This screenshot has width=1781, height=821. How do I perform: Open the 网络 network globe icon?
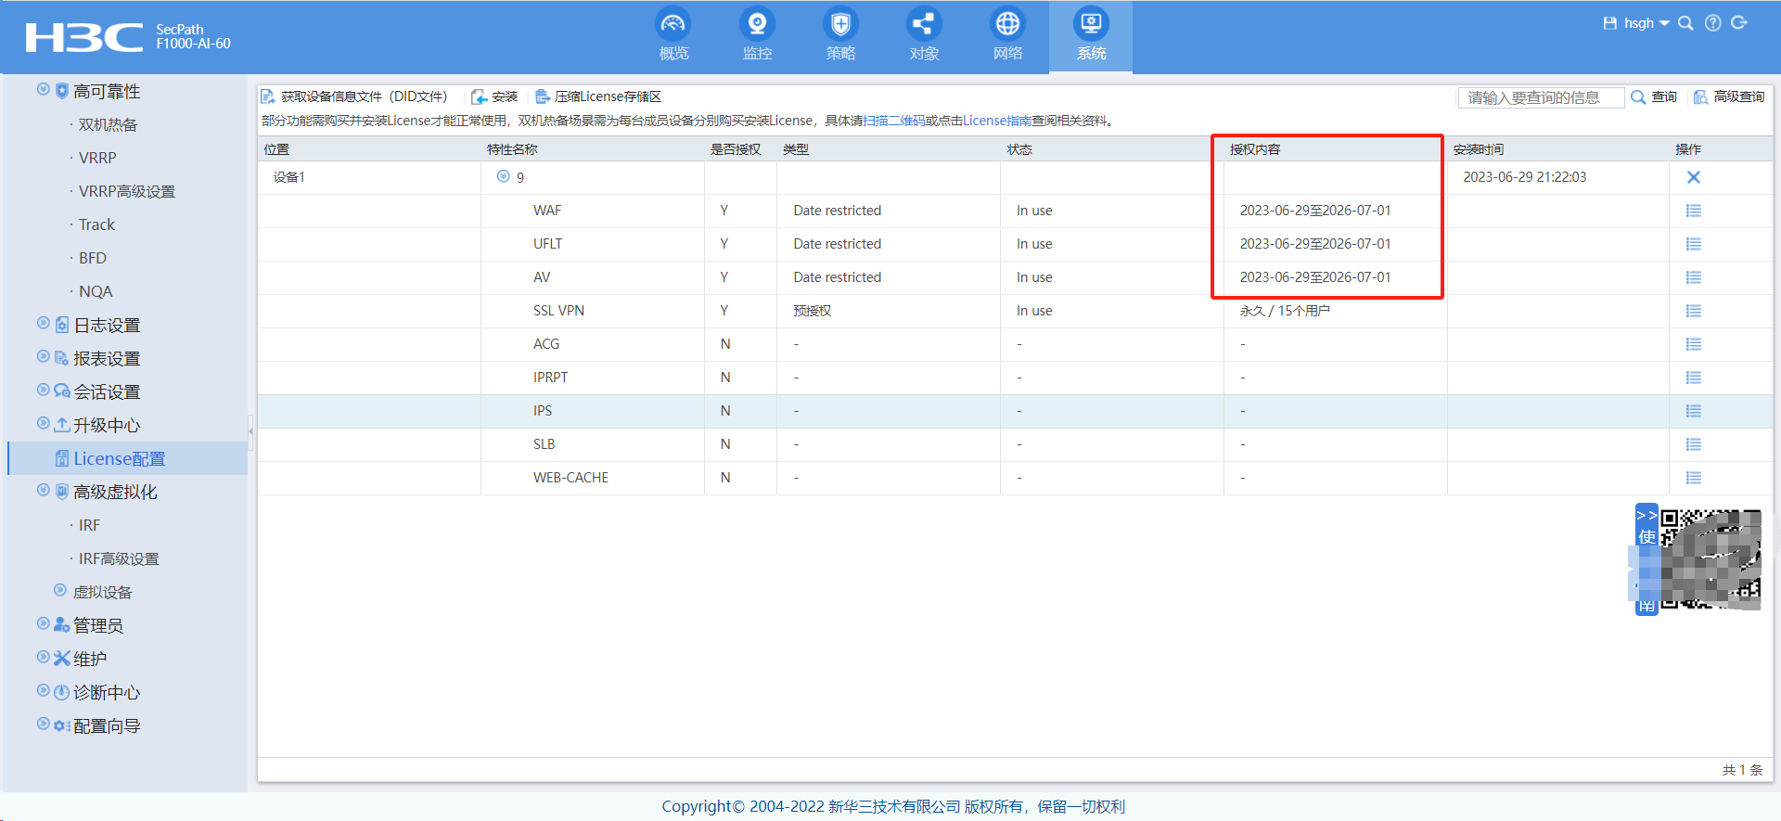click(x=1007, y=25)
